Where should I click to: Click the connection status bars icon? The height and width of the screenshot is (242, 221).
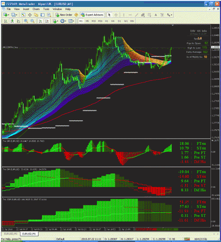tap(187, 239)
